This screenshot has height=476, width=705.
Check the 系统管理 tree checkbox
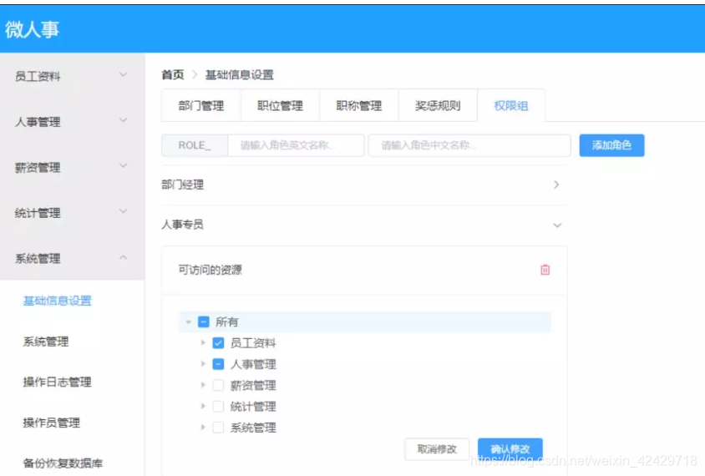[218, 428]
